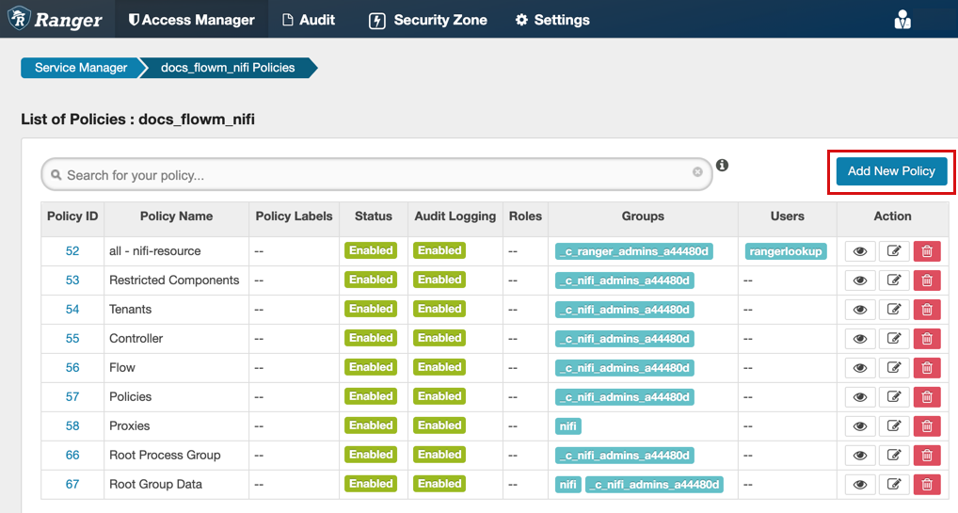This screenshot has height=513, width=958.
Task: View the all - nifi-resource policy via eye icon
Action: [x=859, y=251]
